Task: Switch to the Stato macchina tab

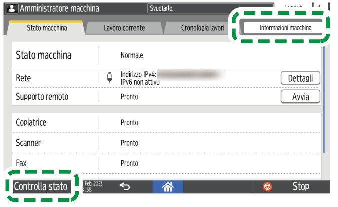Action: pos(46,28)
